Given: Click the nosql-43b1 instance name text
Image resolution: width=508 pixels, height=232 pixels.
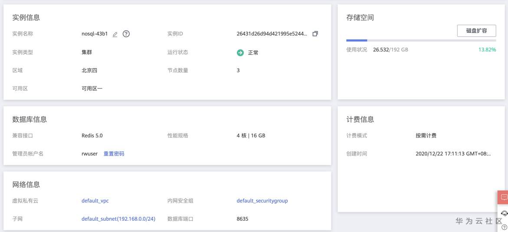Looking at the screenshot, I should tap(95, 34).
